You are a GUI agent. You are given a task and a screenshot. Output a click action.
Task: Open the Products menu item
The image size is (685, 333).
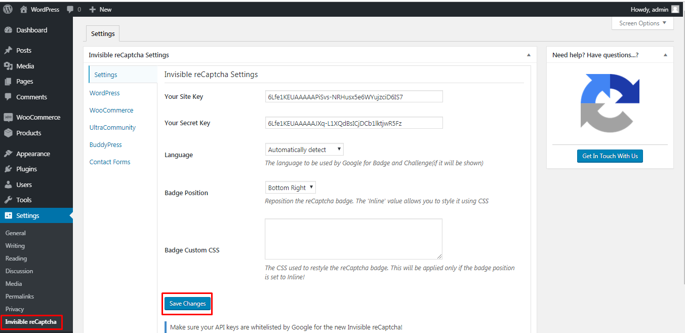36,133
